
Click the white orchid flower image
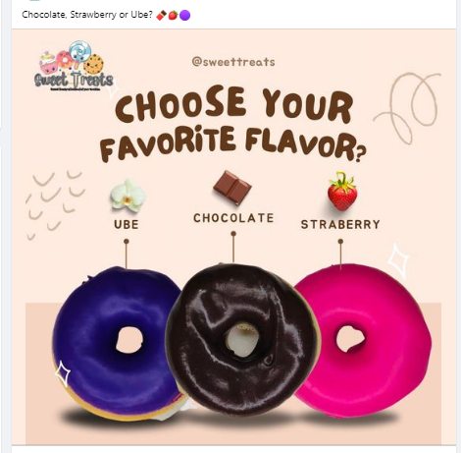128,195
